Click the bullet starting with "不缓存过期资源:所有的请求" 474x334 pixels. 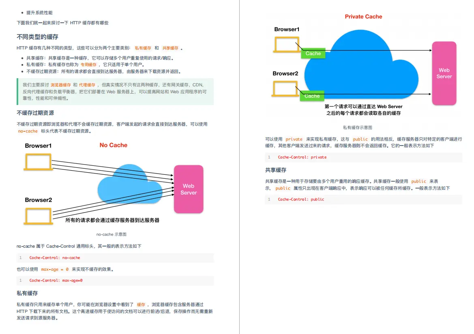coord(104,72)
